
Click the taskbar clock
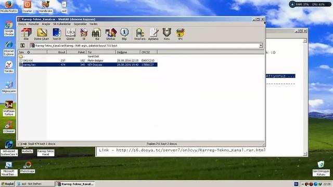[327, 184]
